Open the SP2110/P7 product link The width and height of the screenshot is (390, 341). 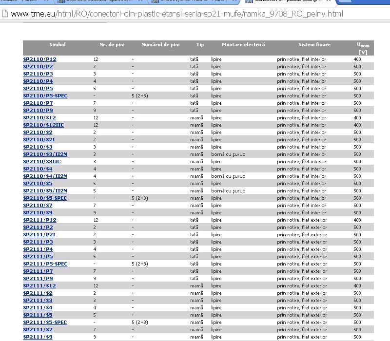pos(38,103)
